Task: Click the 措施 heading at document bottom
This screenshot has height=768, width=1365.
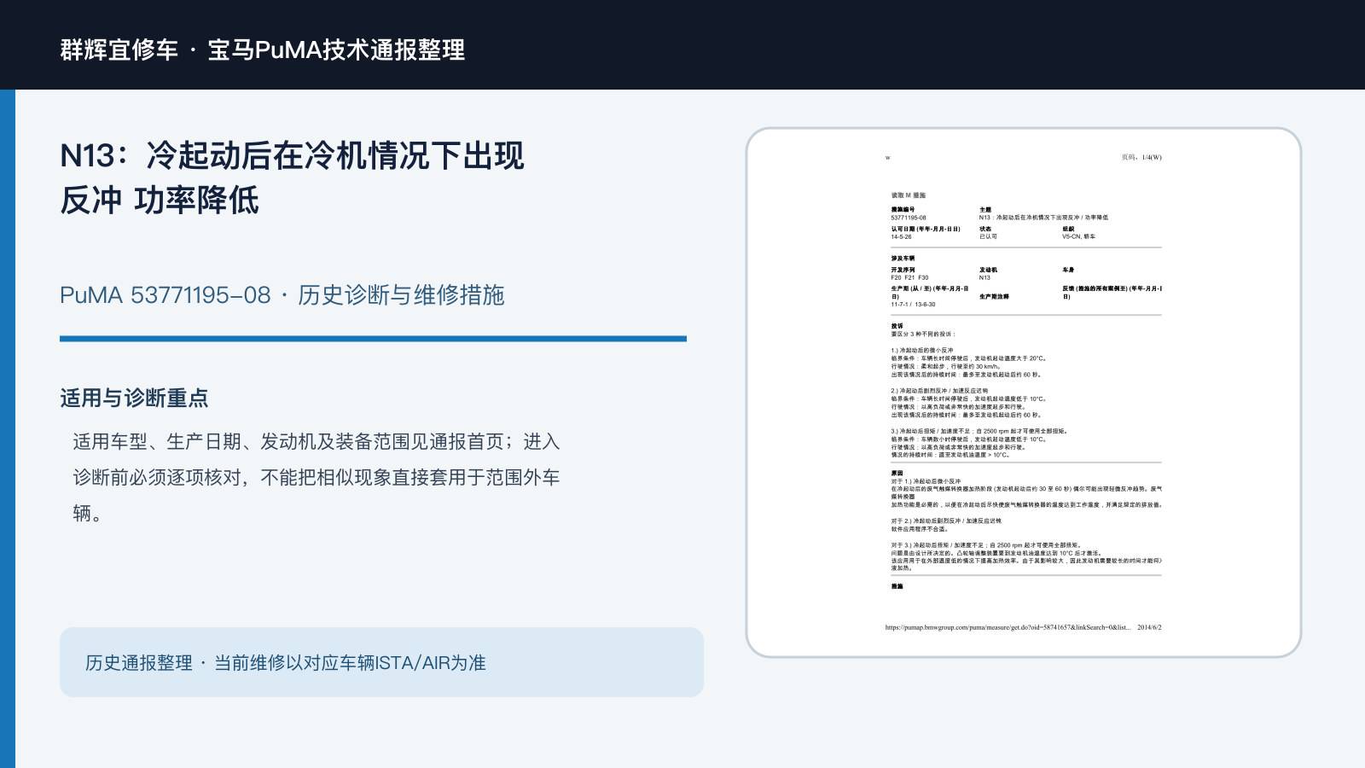Action: 897,586
